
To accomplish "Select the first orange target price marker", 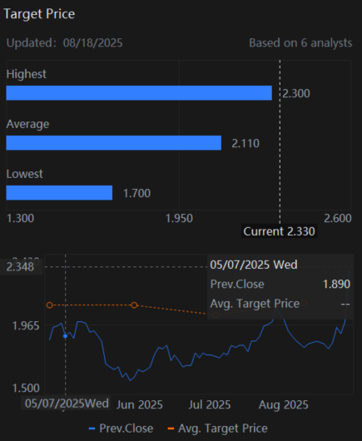I will point(50,305).
